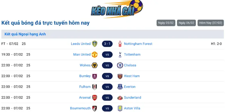Click the vs button for Arsenal–Sunderland
225x112 pixels.
[x=107, y=97]
